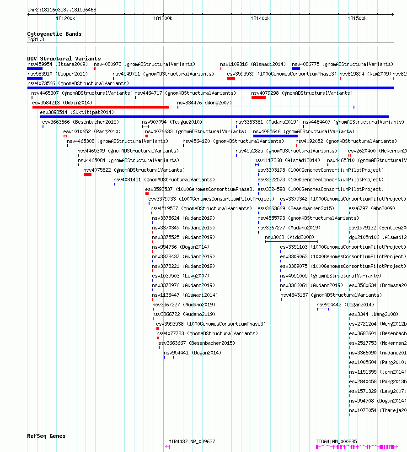Click esv3379933 PilotProject label
Screen dimensions: 407x452
[211, 199]
